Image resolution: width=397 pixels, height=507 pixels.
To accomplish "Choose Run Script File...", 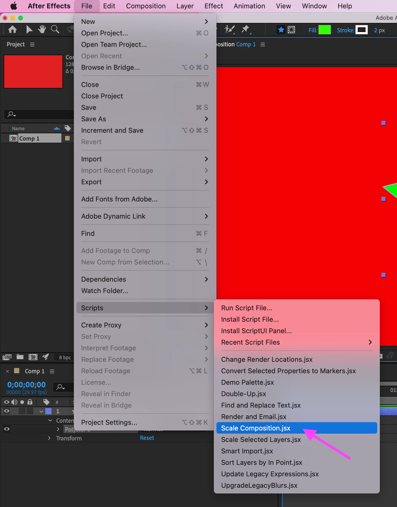I will click(x=297, y=308).
